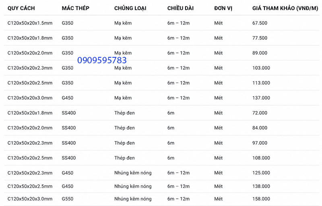Click the MÁC THÉP column header
Screen dimensions: 322x206
pyautogui.click(x=75, y=8)
